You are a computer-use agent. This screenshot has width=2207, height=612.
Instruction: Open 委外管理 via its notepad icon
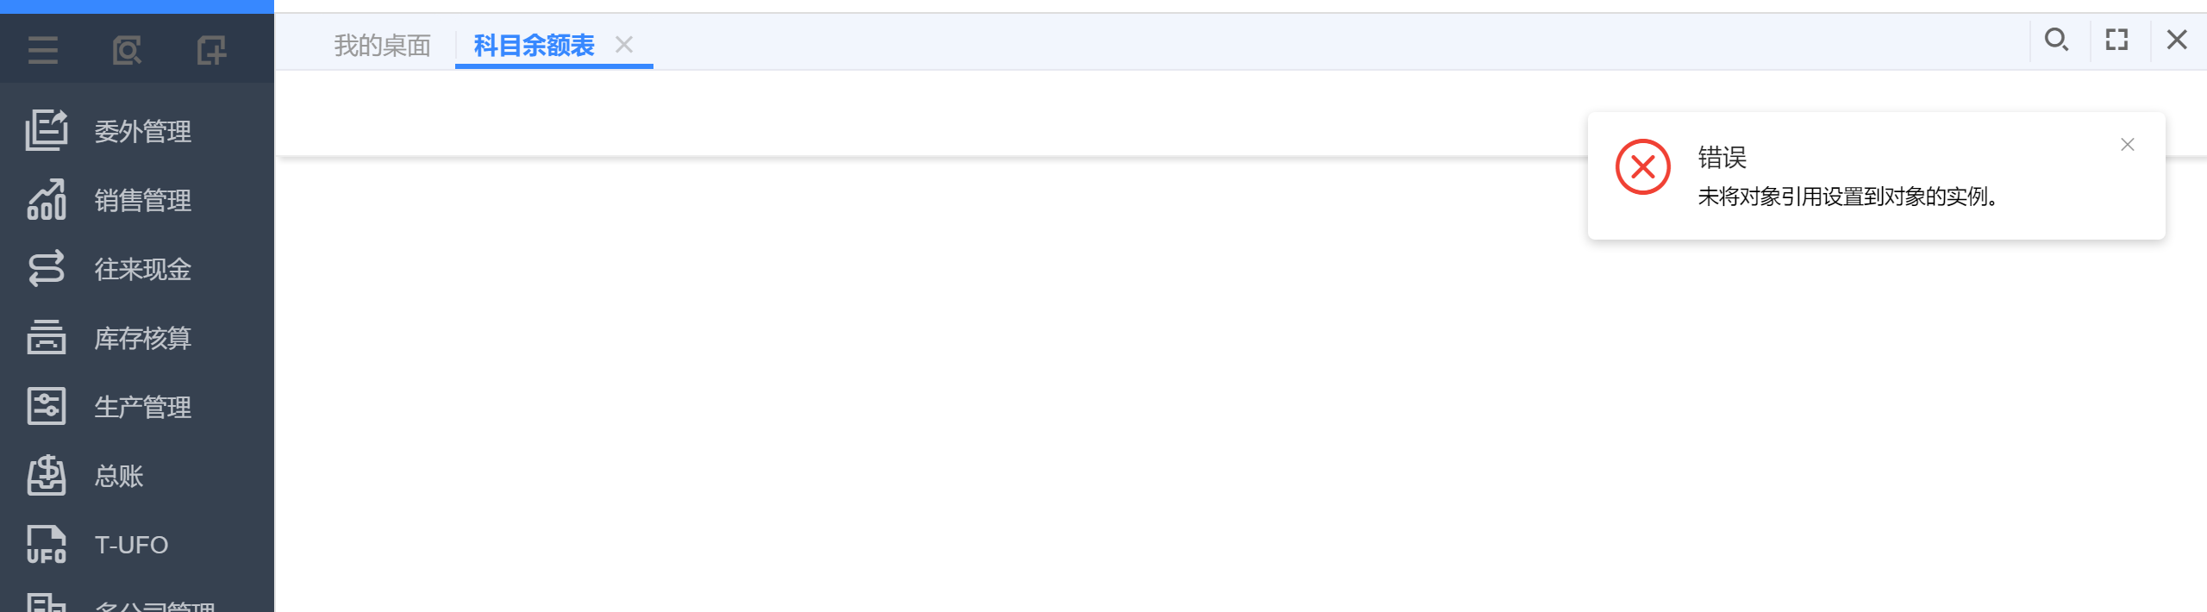(x=47, y=130)
